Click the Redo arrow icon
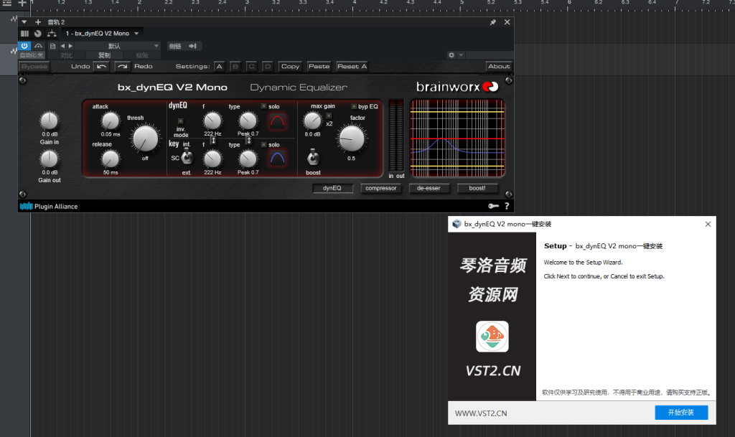735x437 pixels. (x=122, y=67)
